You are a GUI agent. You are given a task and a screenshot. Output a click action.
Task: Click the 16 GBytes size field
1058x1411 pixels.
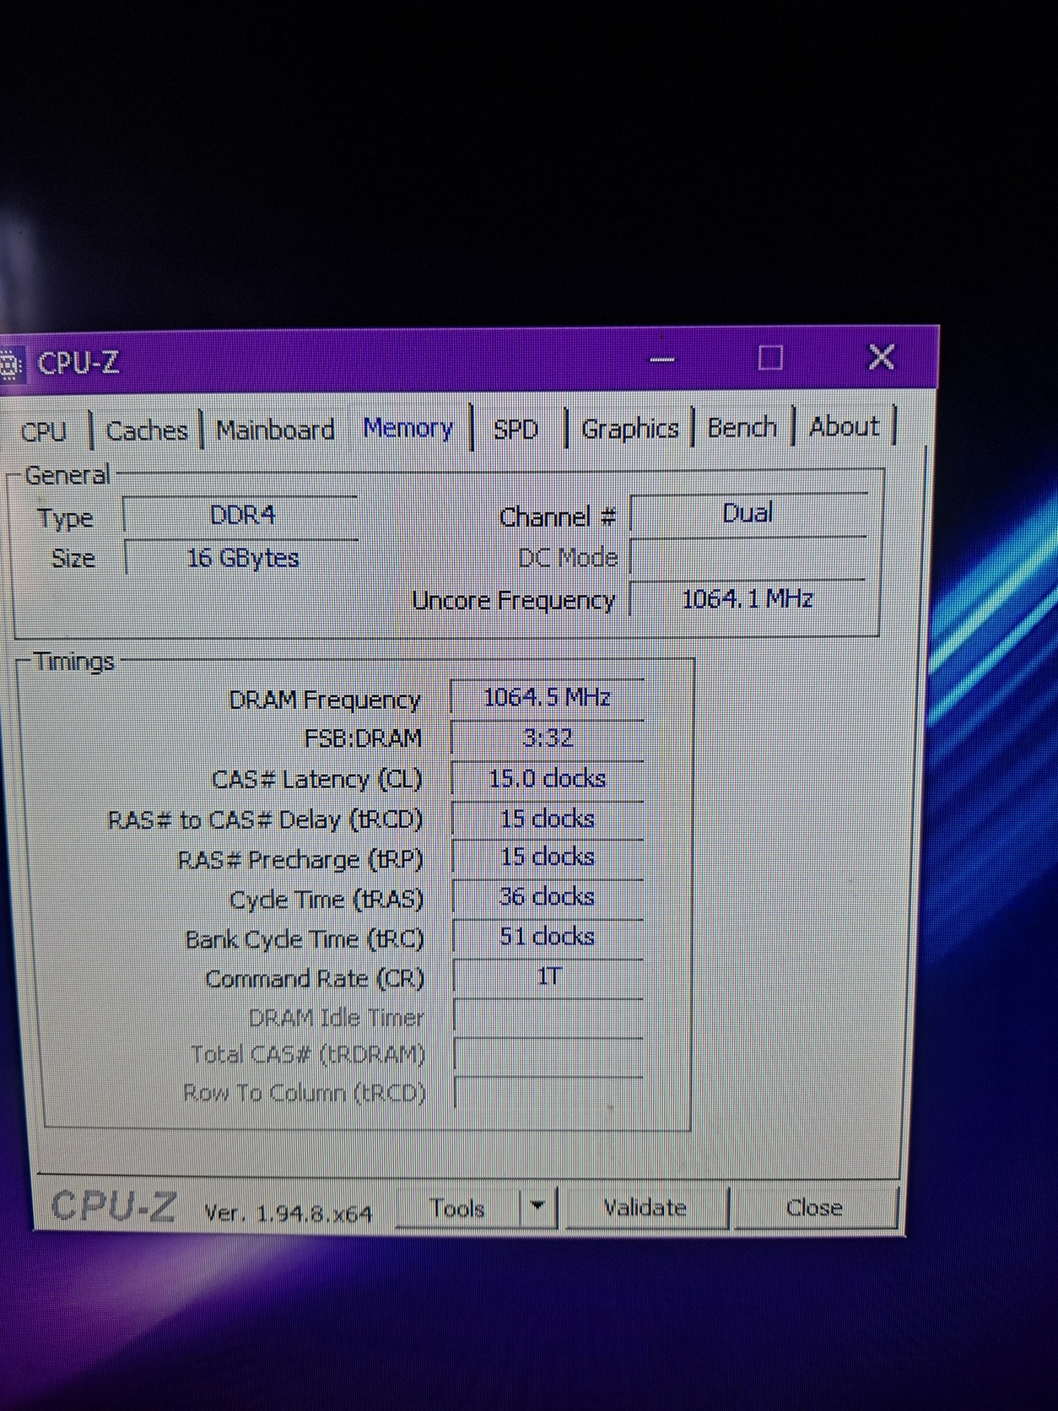[241, 558]
